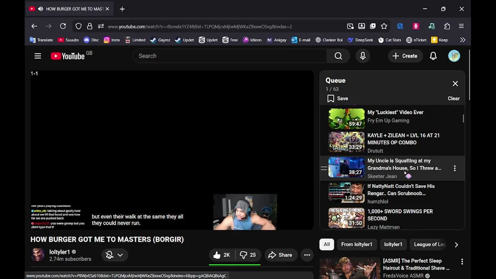Open the pink microphone extension icon
This screenshot has width=496, height=279.
pyautogui.click(x=416, y=26)
